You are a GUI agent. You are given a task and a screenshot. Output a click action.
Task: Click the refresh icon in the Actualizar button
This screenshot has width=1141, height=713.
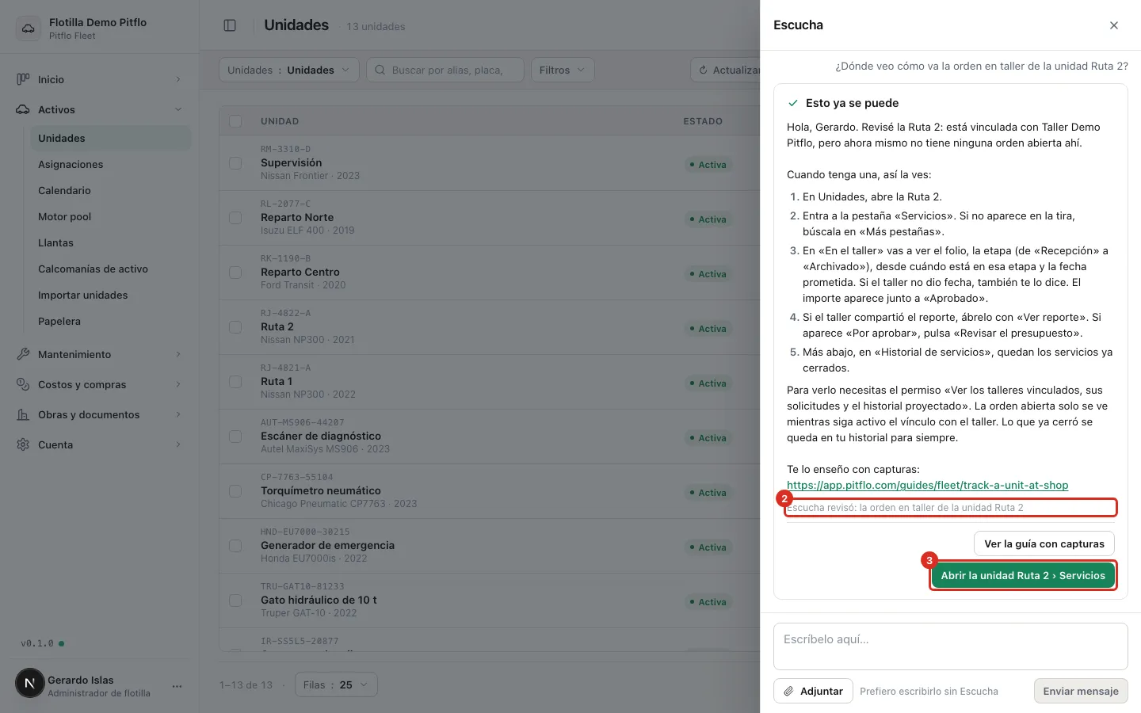[x=703, y=70]
